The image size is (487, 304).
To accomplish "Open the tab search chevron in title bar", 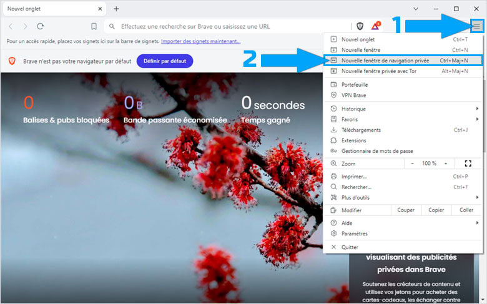I will point(416,9).
